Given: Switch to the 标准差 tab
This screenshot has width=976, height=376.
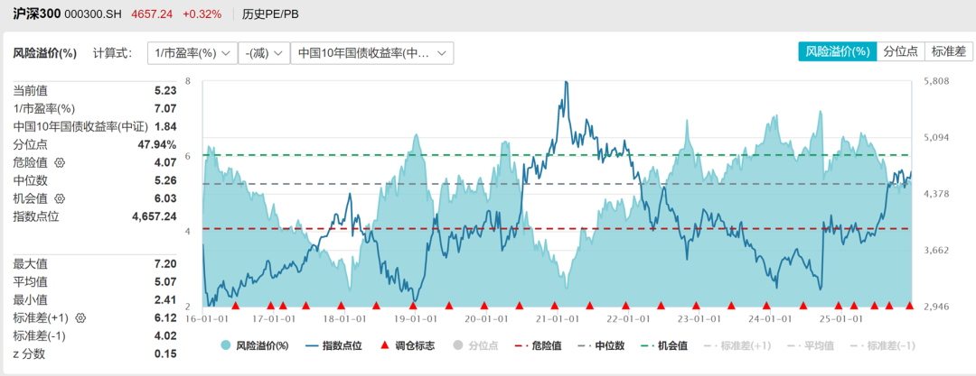Looking at the screenshot, I should click(949, 51).
